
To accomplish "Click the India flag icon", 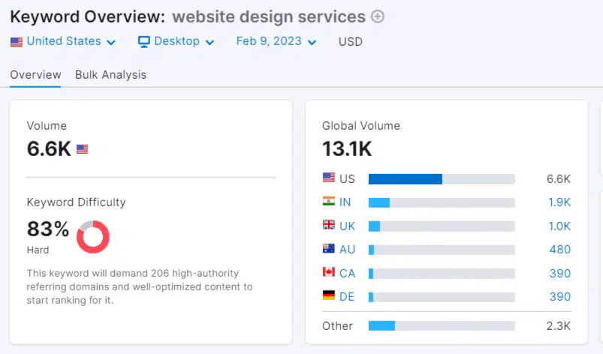I will tap(328, 202).
